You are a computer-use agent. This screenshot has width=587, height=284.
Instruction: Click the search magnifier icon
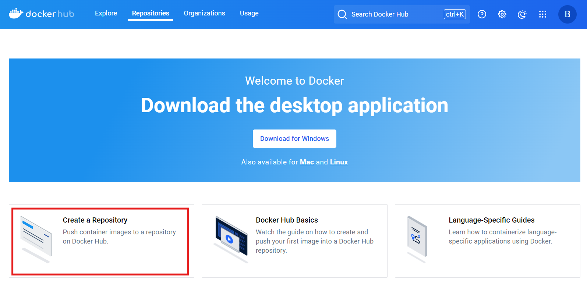342,14
